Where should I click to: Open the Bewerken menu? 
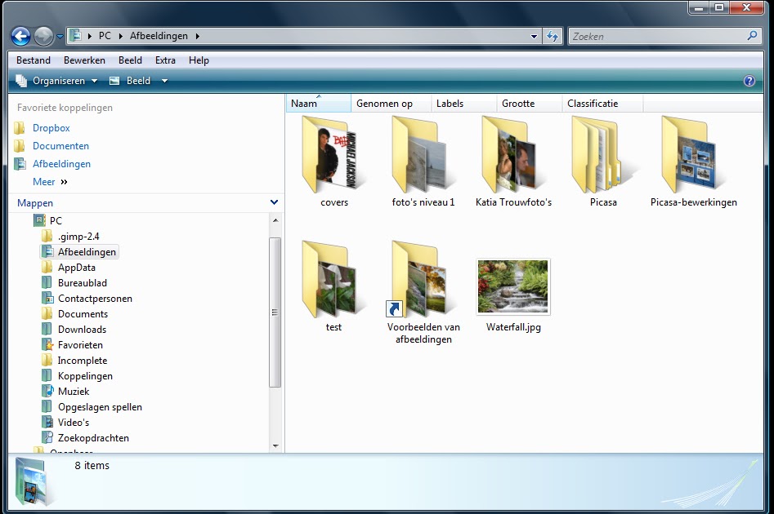pos(84,60)
